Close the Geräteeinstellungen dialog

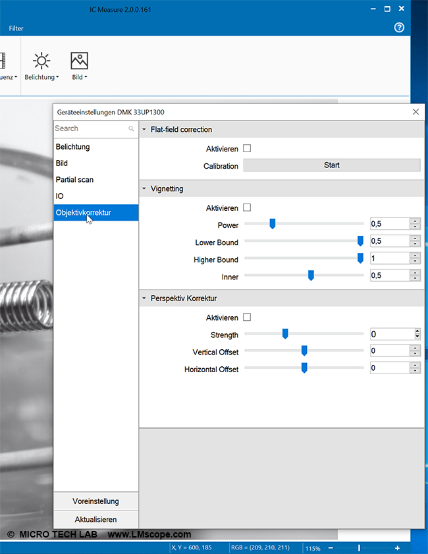pyautogui.click(x=415, y=112)
